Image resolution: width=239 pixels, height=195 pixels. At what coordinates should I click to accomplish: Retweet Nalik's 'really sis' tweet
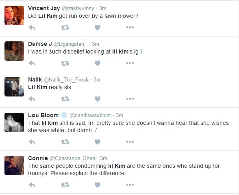(x=65, y=99)
